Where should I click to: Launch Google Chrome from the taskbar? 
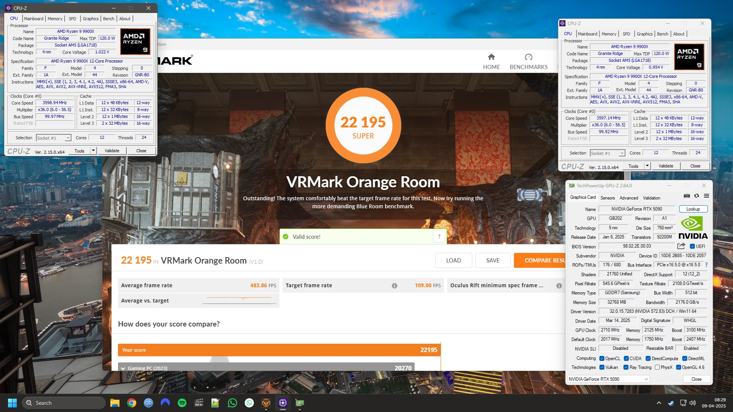(132, 403)
